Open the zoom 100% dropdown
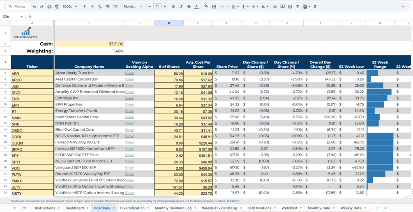Viewport: 413px width, 212px height. point(70,7)
